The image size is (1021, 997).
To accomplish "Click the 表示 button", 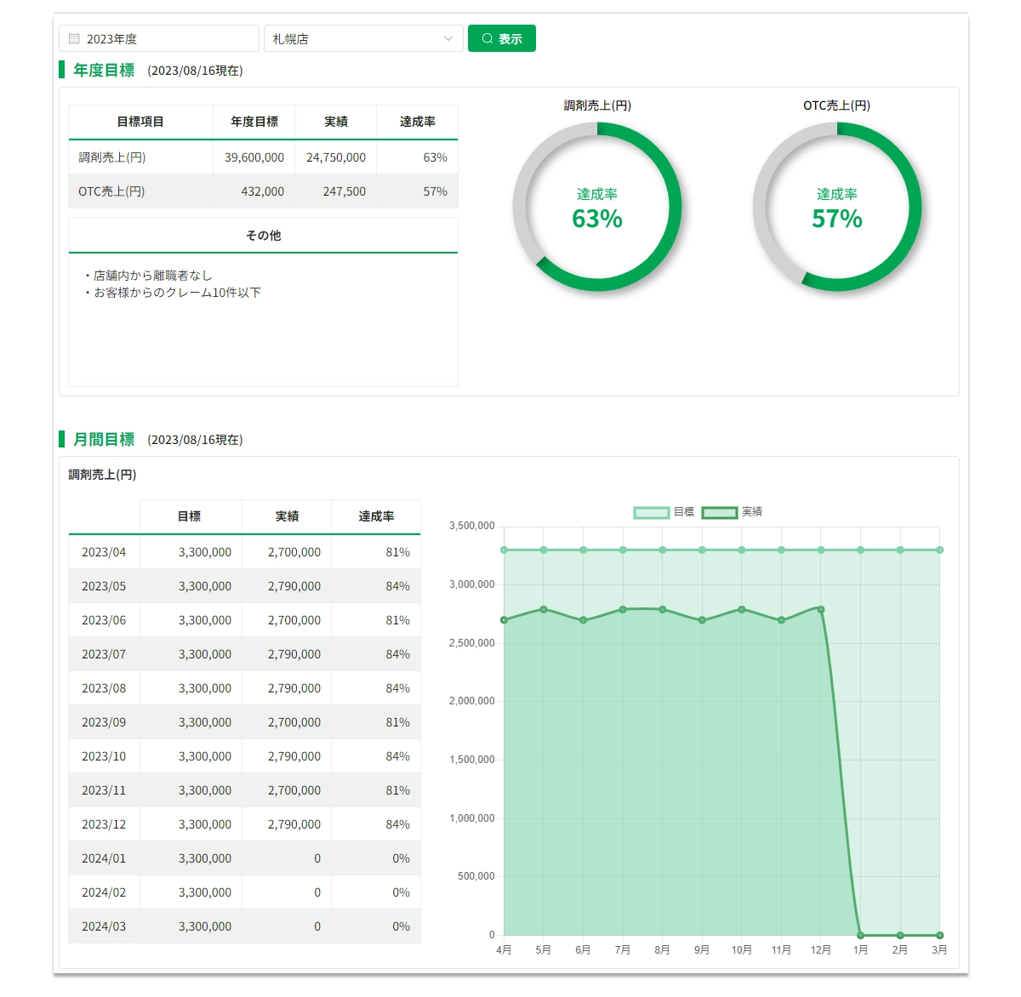I will tap(502, 38).
